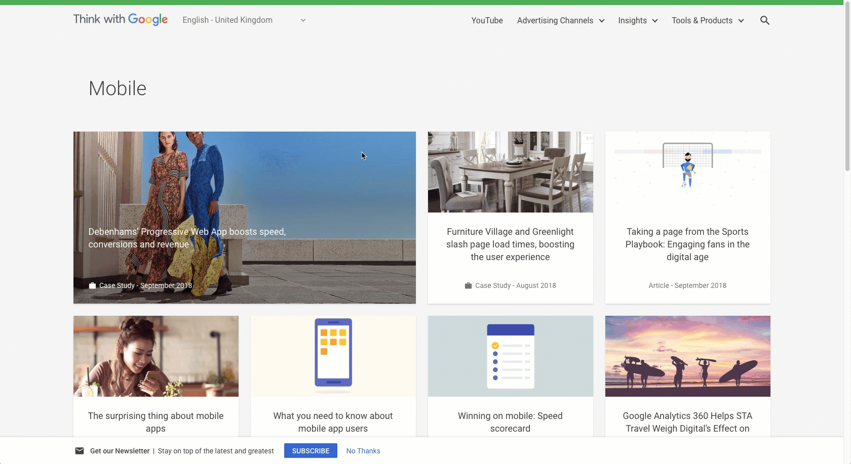Subscribe to the newsletter
Image resolution: width=851 pixels, height=464 pixels.
pyautogui.click(x=311, y=451)
